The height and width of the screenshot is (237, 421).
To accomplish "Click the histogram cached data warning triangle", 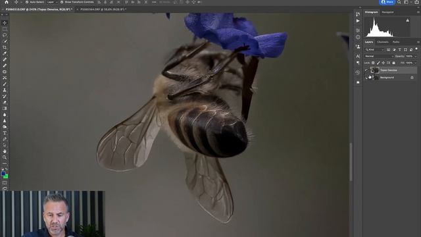I will pos(408,20).
